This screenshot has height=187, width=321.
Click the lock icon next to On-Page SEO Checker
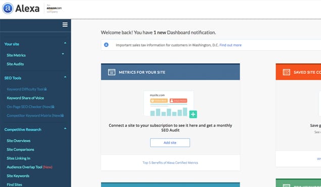click(x=53, y=107)
